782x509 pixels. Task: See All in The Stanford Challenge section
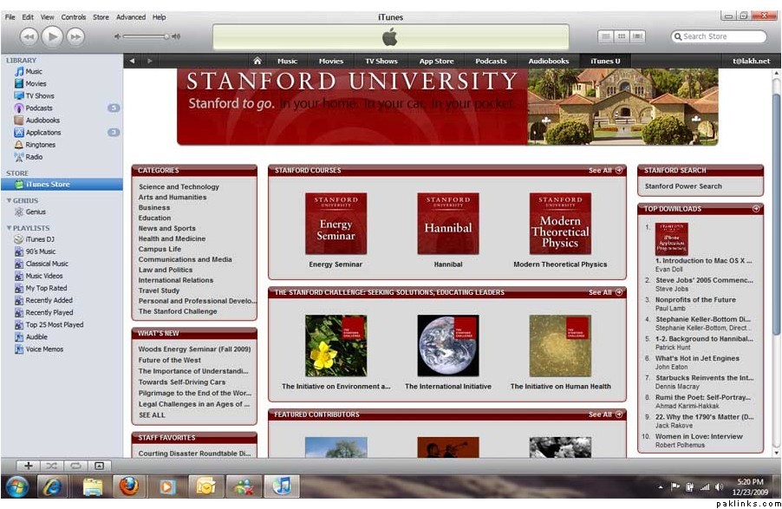click(605, 292)
